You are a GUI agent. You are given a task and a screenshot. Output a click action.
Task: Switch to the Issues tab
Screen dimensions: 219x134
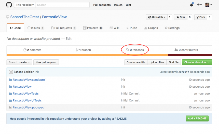coord(35,28)
